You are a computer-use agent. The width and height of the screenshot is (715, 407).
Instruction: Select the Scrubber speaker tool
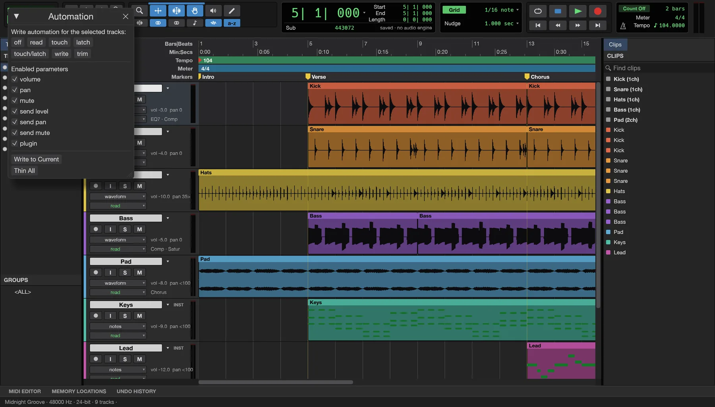pos(213,11)
